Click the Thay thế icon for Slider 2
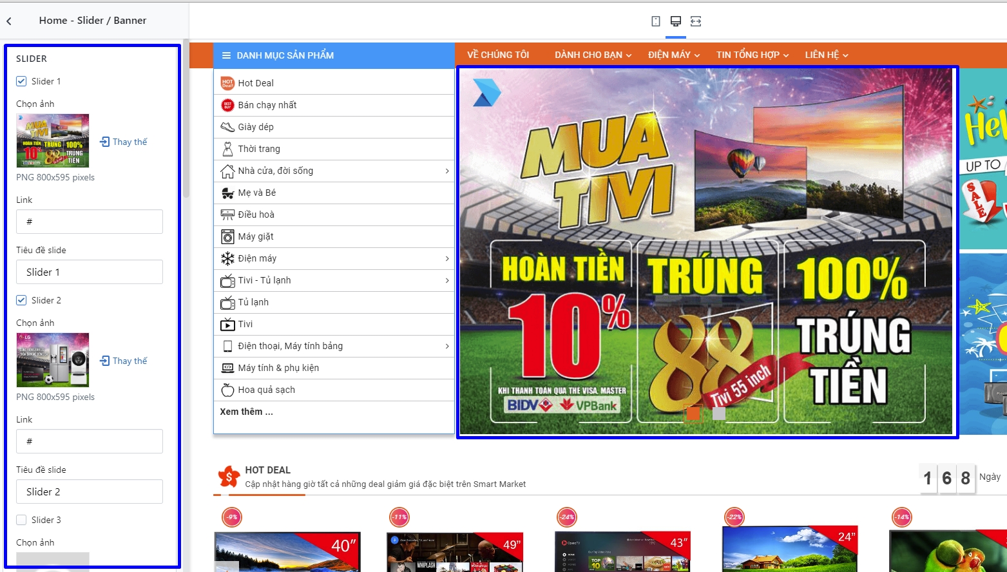1007x572 pixels. click(105, 361)
